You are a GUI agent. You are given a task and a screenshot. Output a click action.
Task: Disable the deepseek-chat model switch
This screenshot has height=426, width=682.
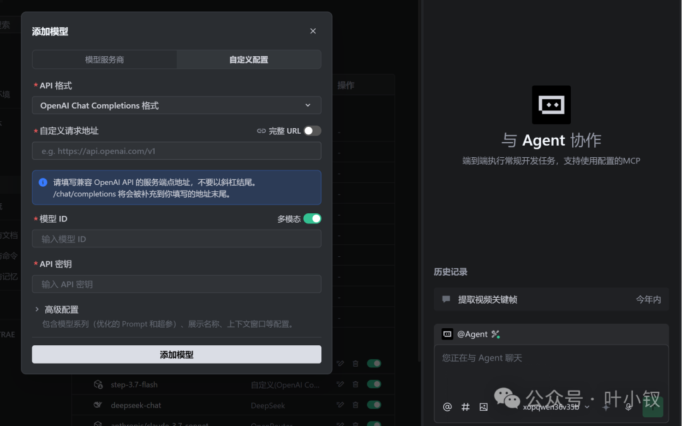tap(374, 405)
